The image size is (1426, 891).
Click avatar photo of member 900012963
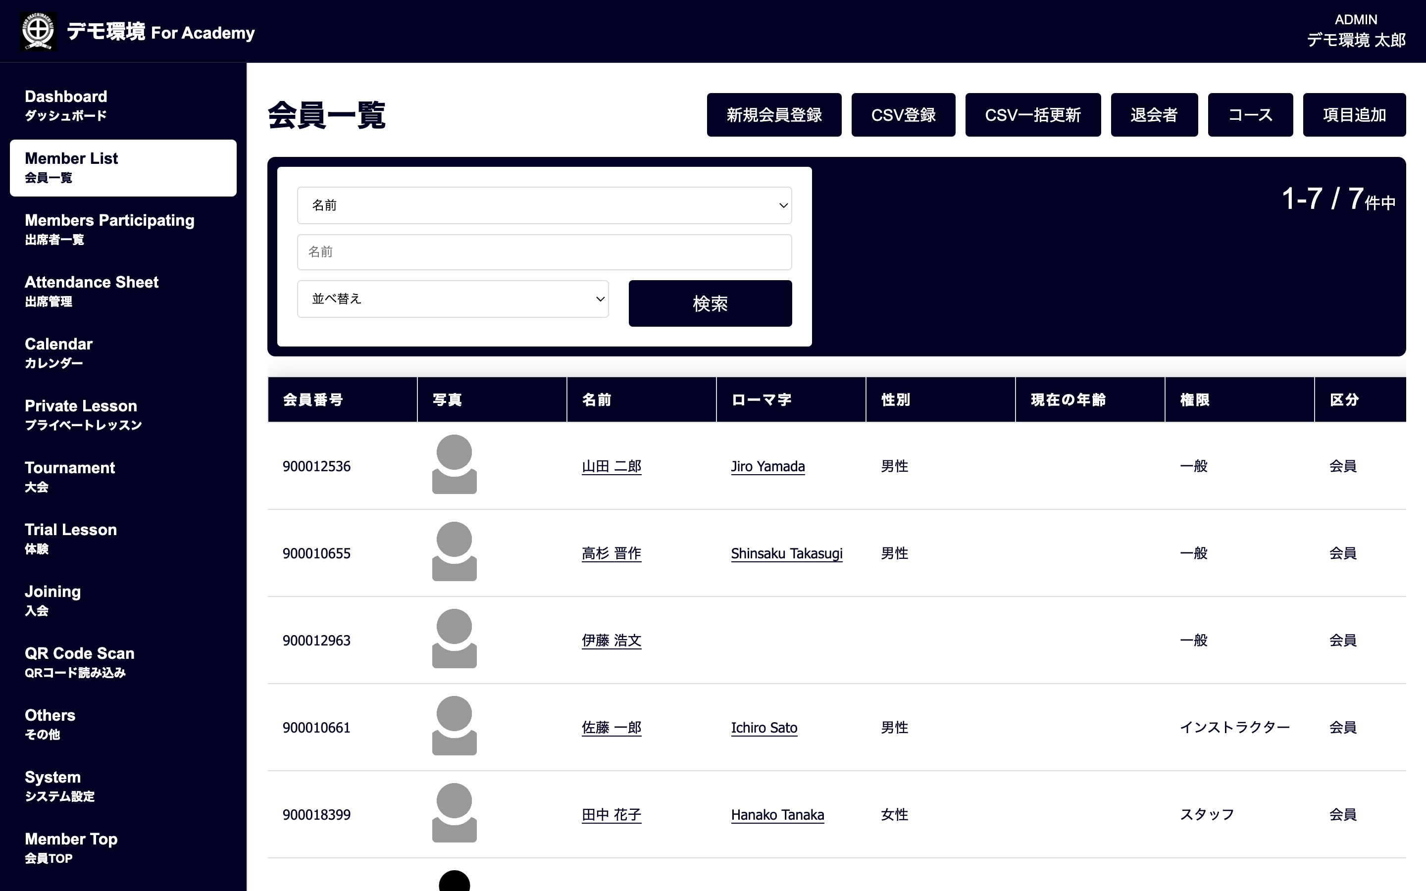pos(454,640)
